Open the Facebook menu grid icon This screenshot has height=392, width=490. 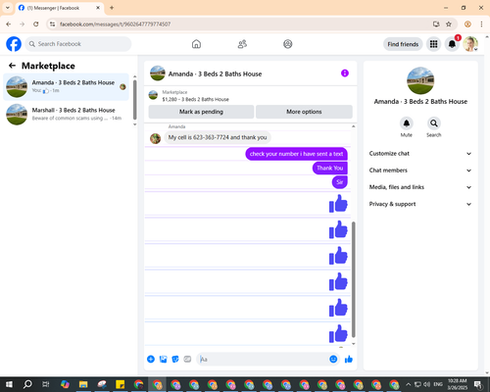click(x=433, y=44)
